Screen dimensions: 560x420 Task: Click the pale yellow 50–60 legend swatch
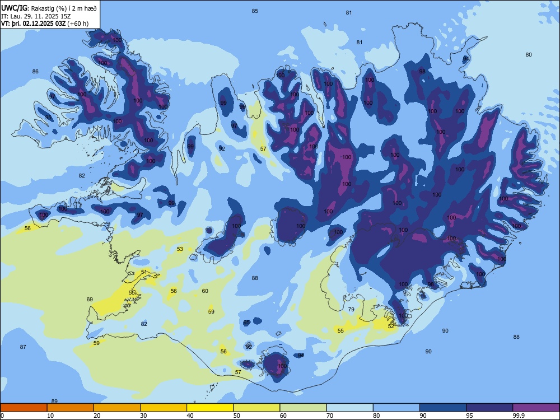coord(256,408)
